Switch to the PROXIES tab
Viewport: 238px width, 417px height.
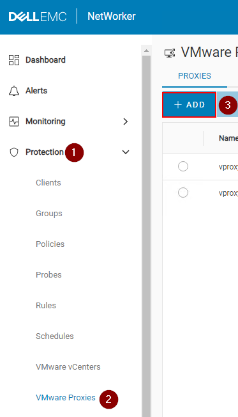coord(195,76)
